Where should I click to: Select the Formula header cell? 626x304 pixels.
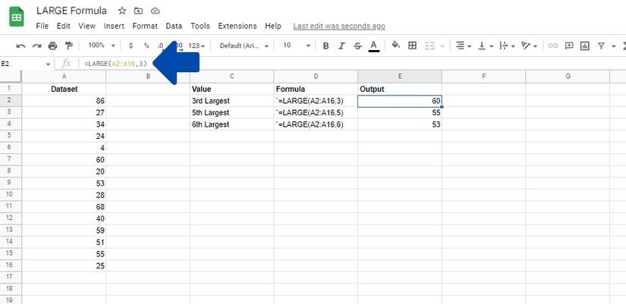316,89
